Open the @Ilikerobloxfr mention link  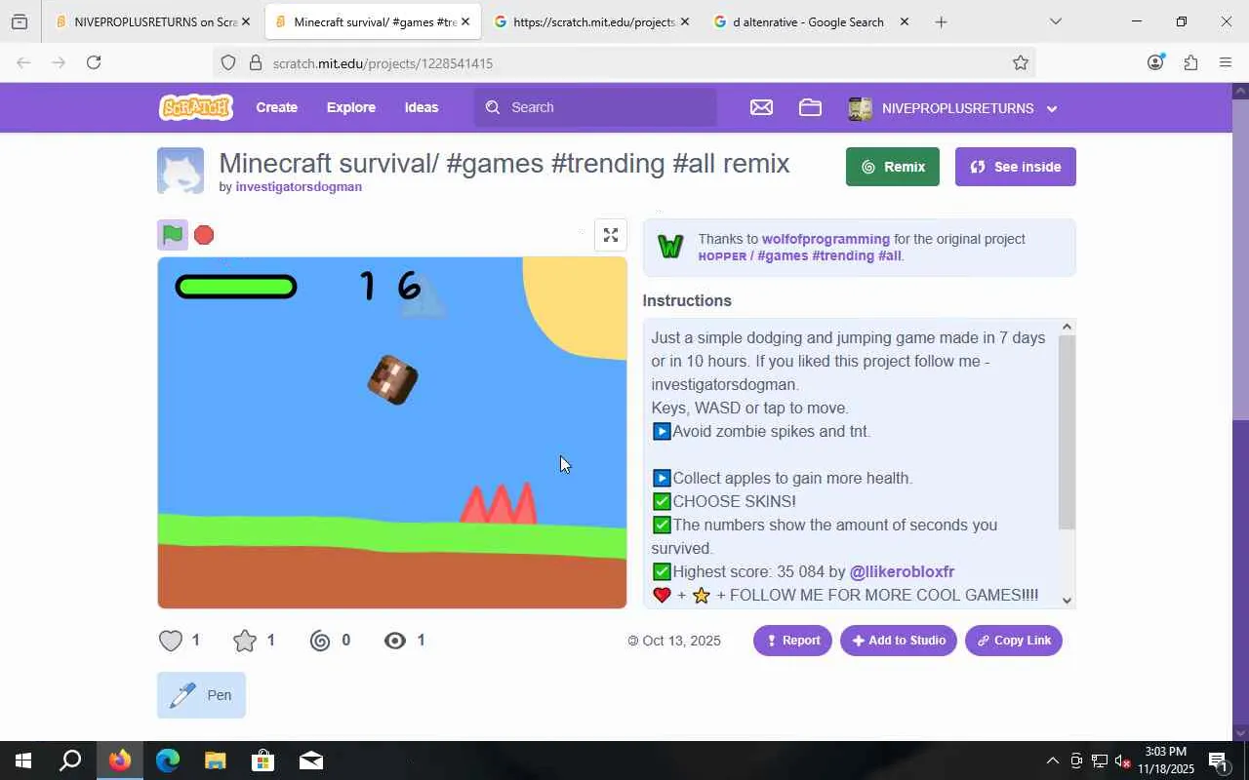[902, 571]
